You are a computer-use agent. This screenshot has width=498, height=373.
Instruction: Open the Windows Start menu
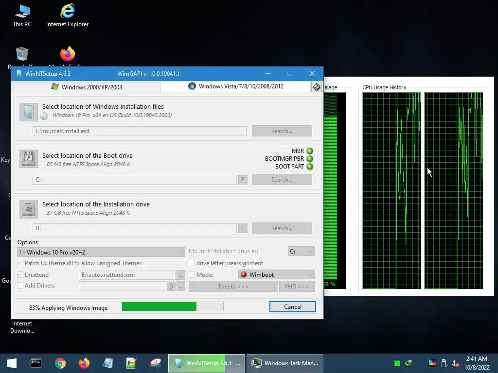pyautogui.click(x=12, y=363)
